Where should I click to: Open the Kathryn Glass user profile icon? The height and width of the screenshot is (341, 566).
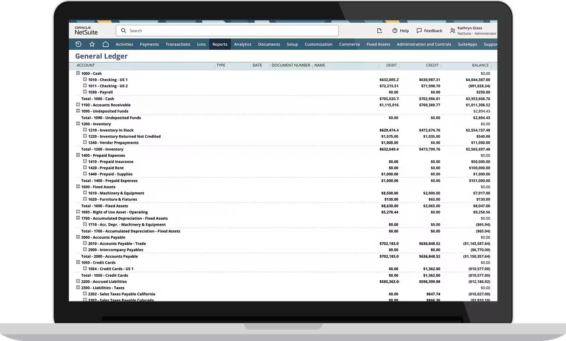[452, 30]
